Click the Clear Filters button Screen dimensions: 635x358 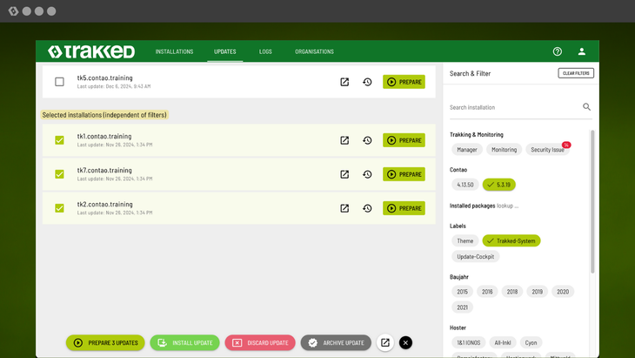576,73
